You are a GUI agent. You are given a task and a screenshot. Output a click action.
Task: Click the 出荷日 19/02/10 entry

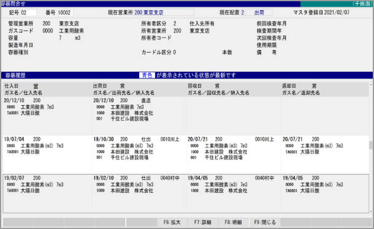pos(104,178)
